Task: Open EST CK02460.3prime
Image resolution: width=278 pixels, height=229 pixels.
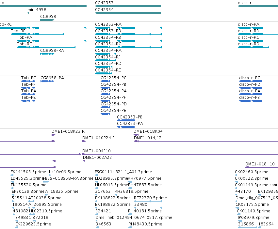Action: pos(236,175)
